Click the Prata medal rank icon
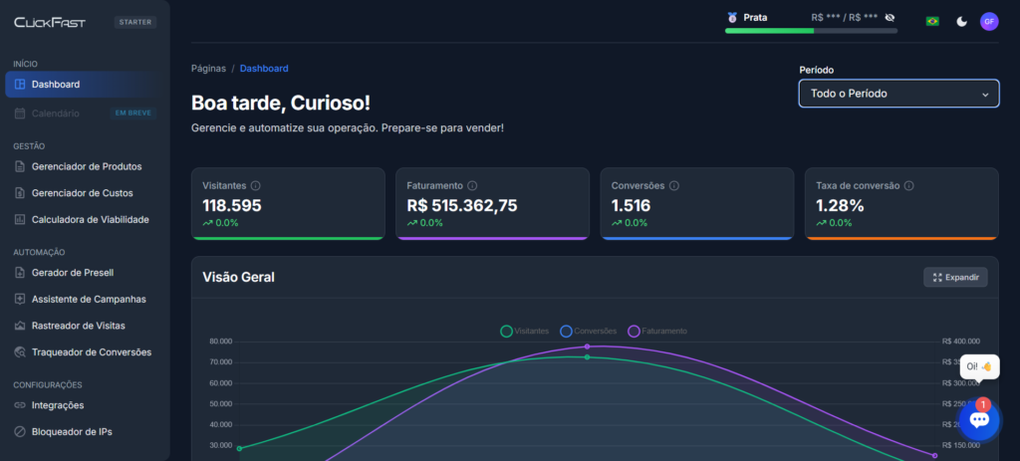Screen dimensions: 1020x461 (732, 17)
